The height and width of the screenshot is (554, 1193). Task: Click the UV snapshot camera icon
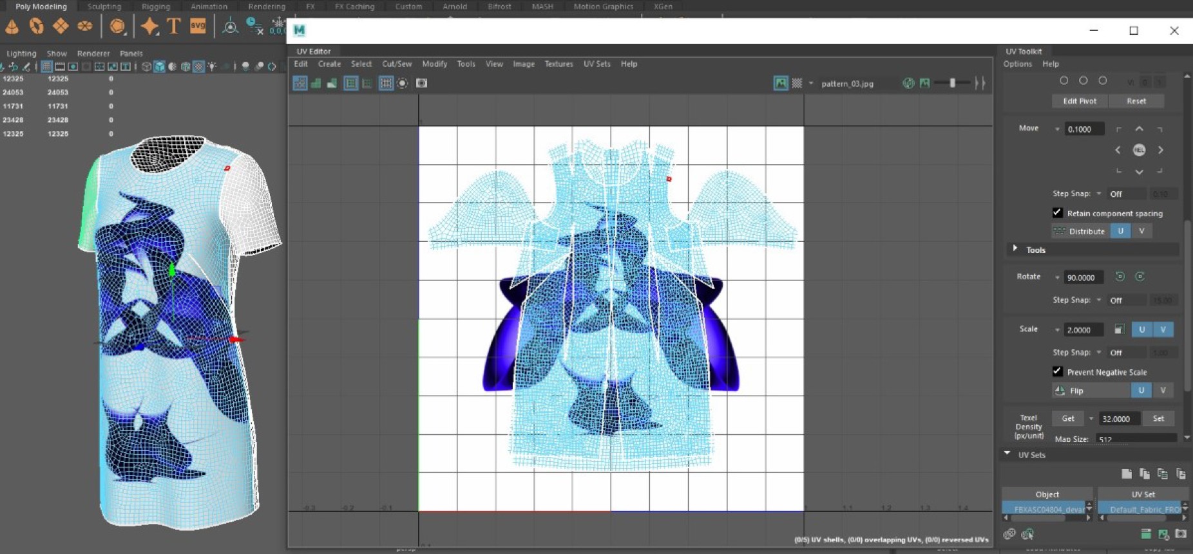pyautogui.click(x=421, y=83)
